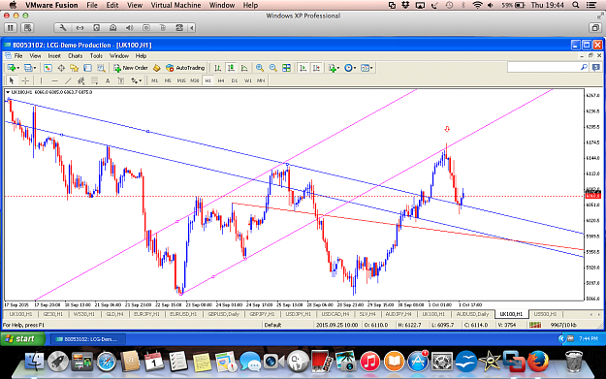Pause the virtual machine in VMware
606x379 pixels.
(x=11, y=28)
